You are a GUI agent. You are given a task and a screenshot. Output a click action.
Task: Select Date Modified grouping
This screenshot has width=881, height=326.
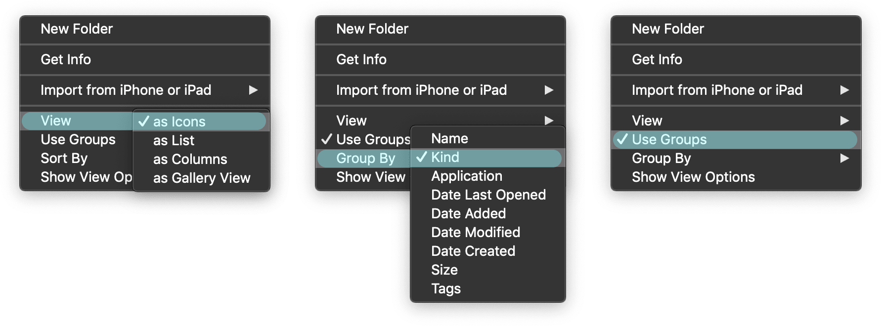pyautogui.click(x=475, y=233)
